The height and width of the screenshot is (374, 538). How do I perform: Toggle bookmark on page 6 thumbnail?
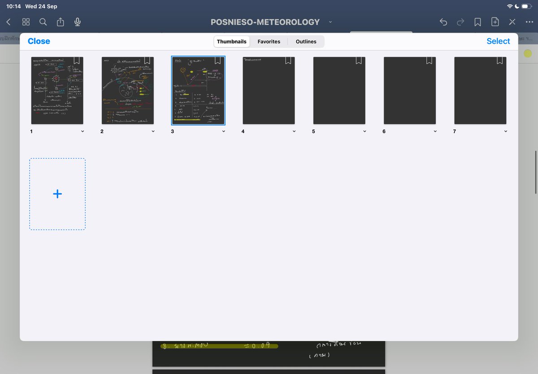pos(430,61)
